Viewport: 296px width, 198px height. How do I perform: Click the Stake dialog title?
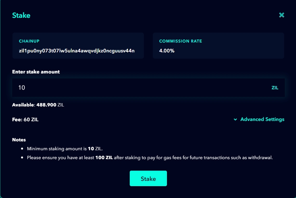(21, 15)
